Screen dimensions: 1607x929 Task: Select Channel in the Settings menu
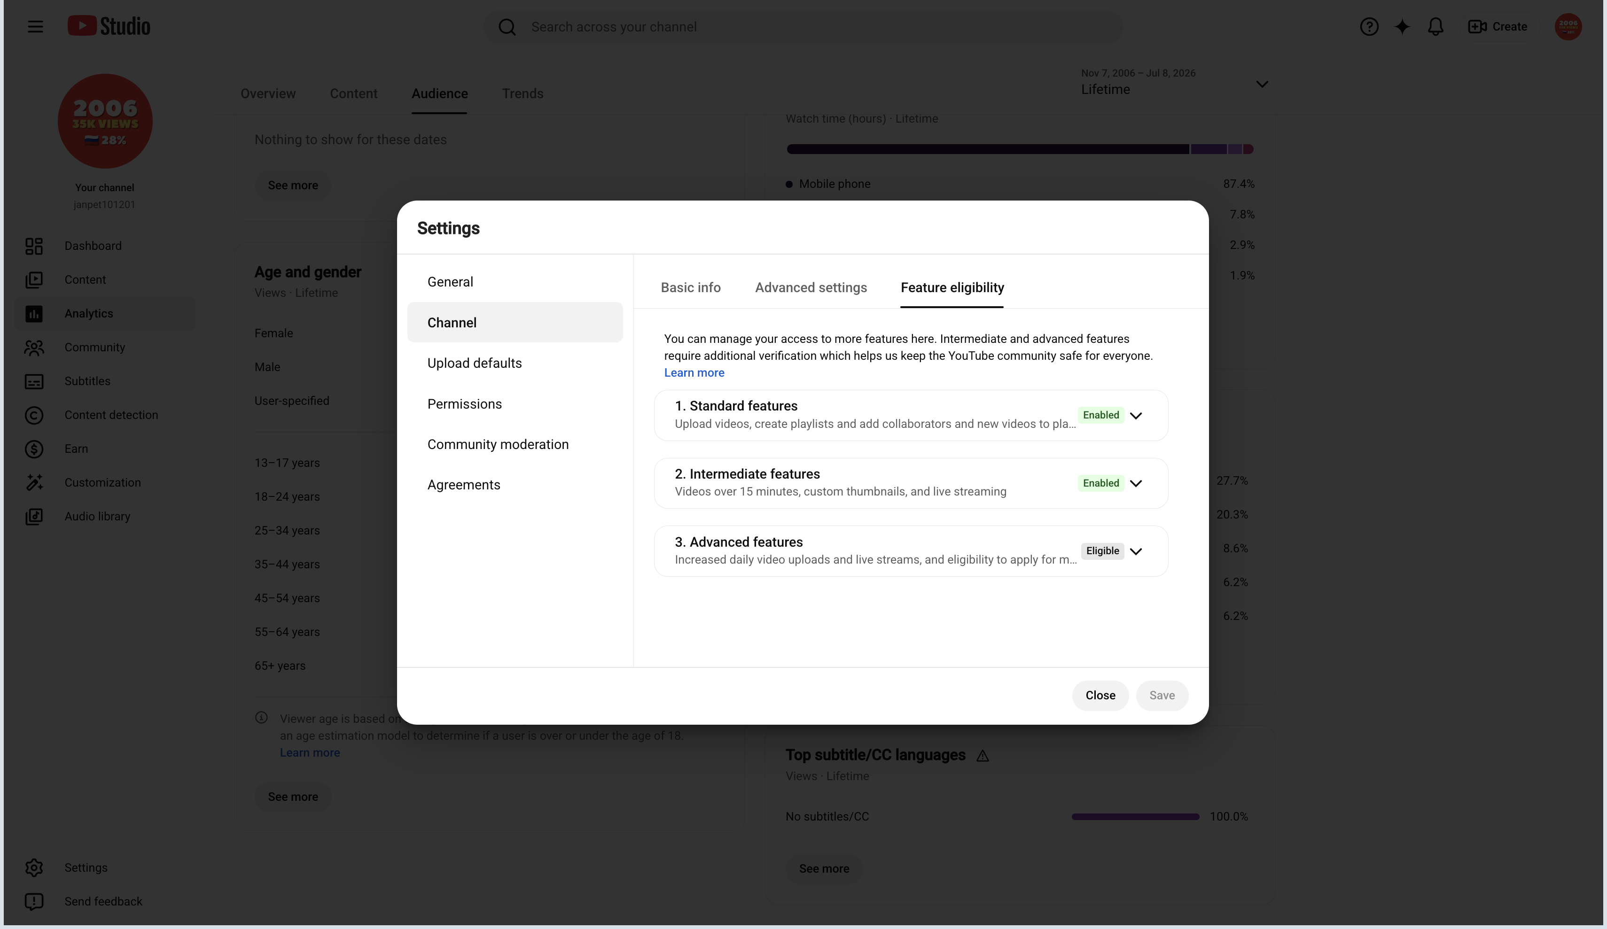[515, 323]
